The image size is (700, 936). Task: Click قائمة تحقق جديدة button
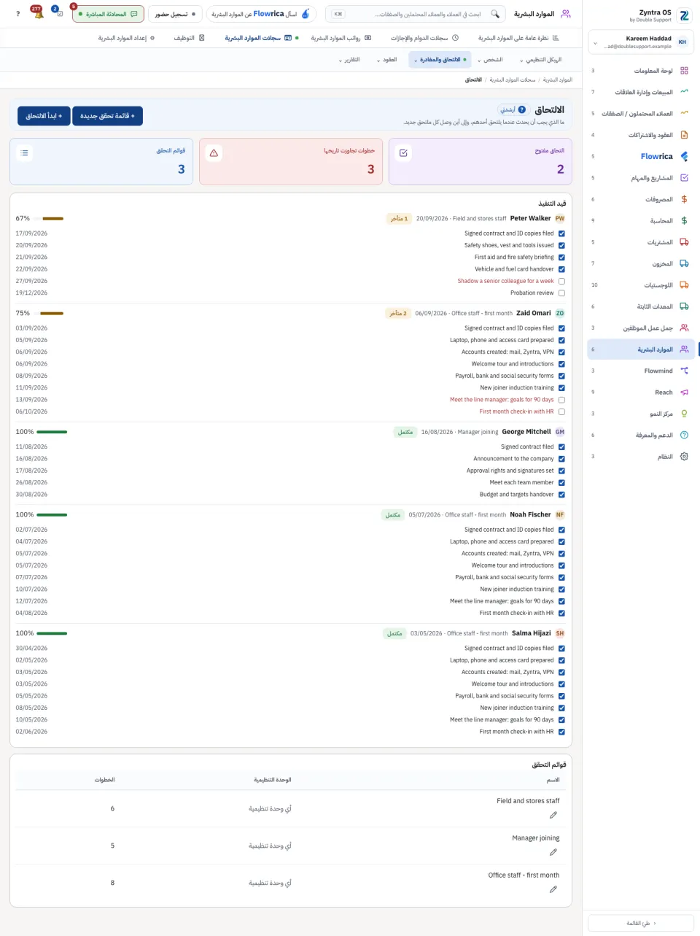(x=107, y=116)
